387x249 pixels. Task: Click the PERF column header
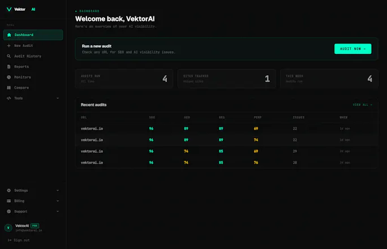tap(257, 118)
